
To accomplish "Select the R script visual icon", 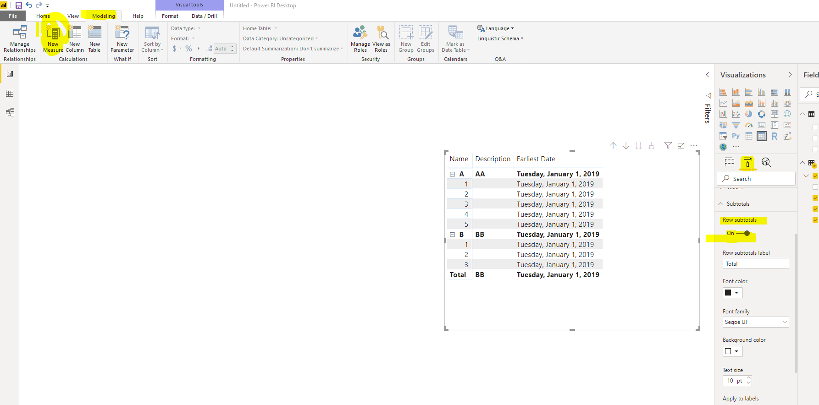I will pyautogui.click(x=774, y=136).
